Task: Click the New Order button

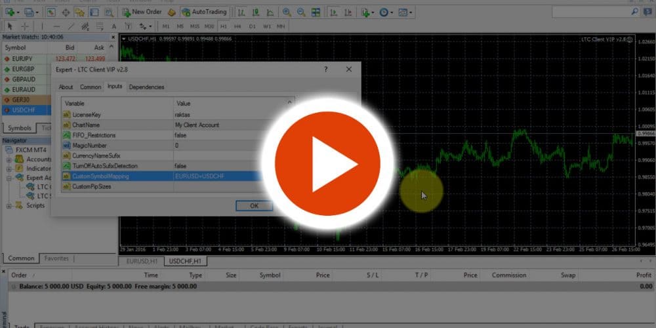Action: point(142,12)
